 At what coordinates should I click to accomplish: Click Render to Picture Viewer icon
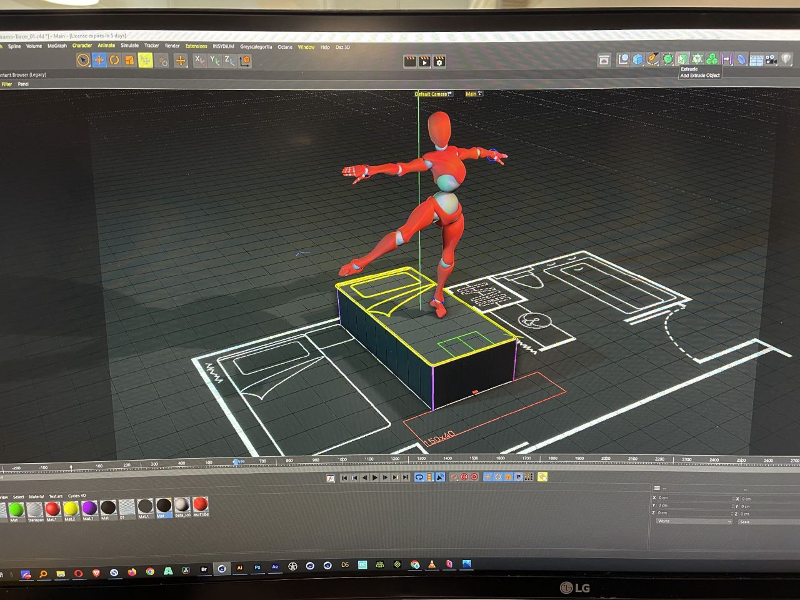coord(424,61)
